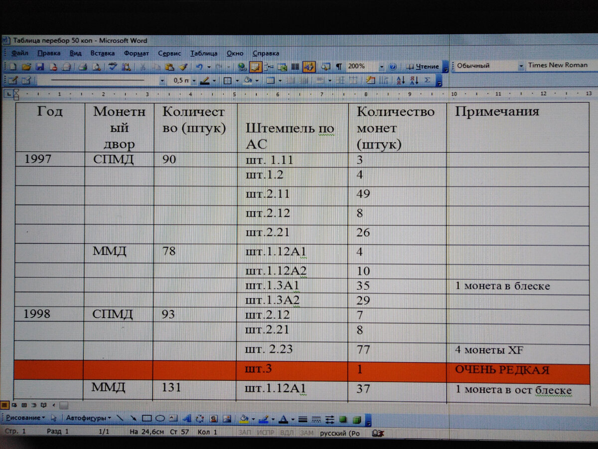Select the Rectangle drawing tool
Viewport: 598px width, 449px height.
(x=147, y=418)
